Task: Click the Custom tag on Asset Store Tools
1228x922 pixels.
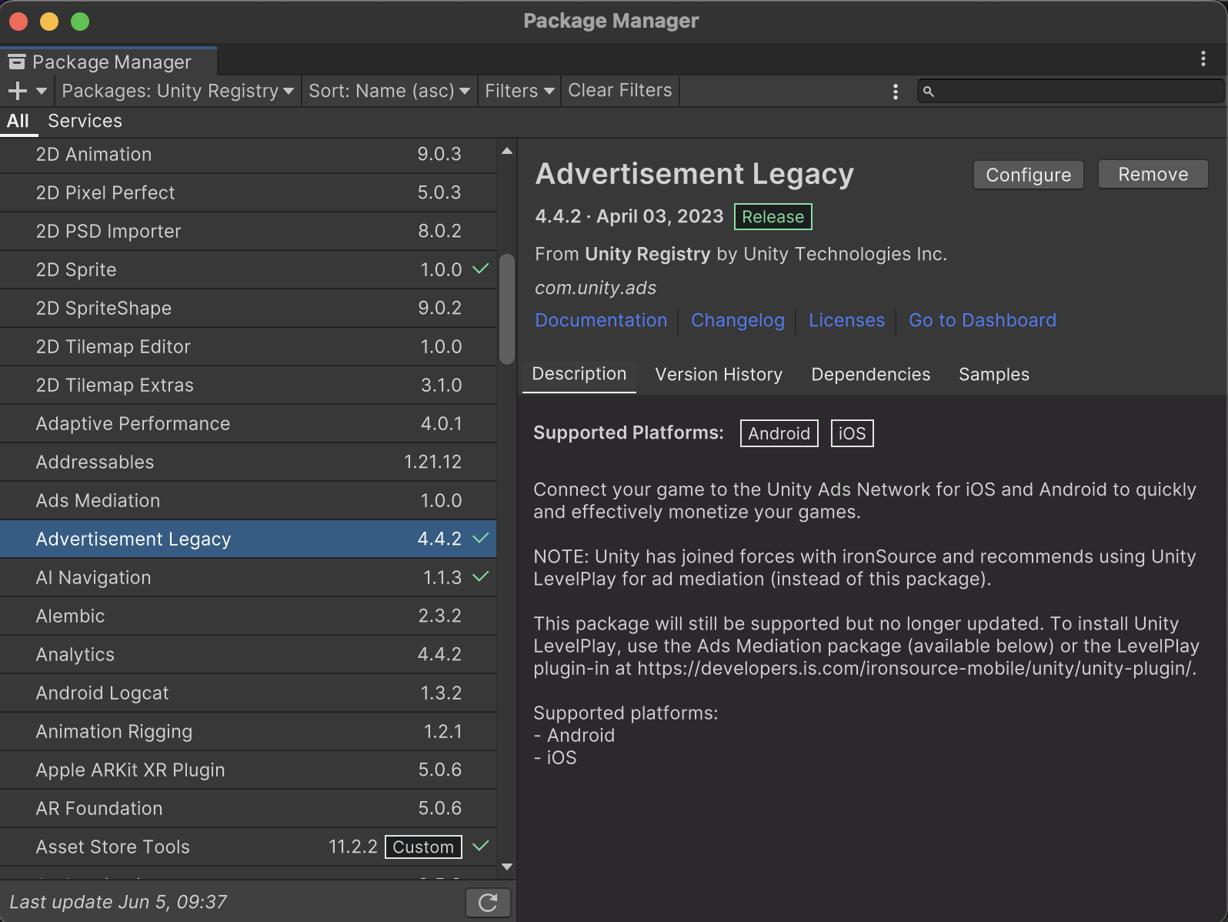Action: 423,847
